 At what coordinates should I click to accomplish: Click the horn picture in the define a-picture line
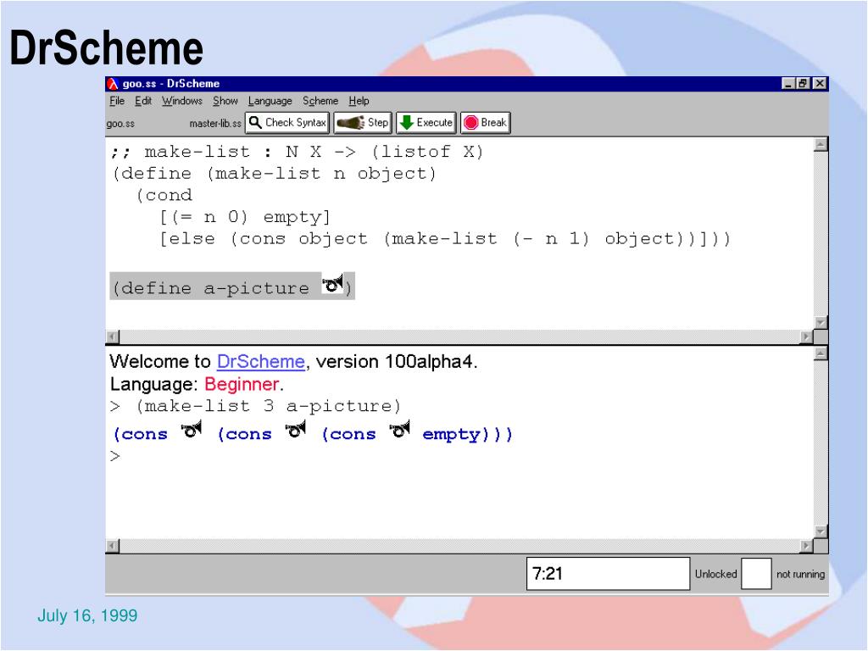point(332,284)
